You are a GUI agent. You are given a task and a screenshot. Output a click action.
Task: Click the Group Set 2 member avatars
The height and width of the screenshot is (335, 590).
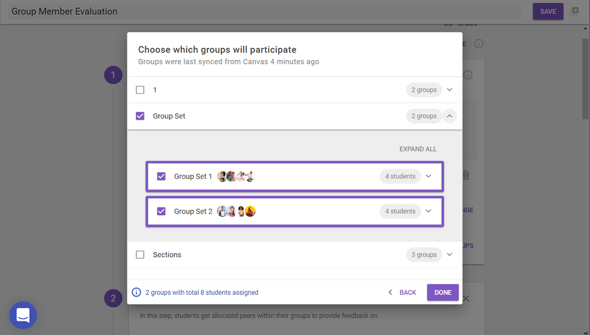tap(236, 211)
